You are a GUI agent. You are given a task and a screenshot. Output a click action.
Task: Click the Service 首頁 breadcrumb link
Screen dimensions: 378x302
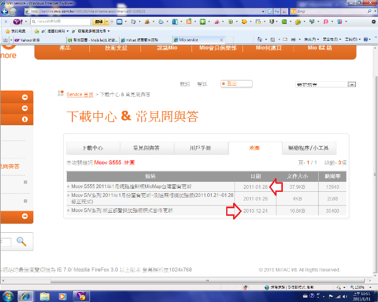pos(80,94)
